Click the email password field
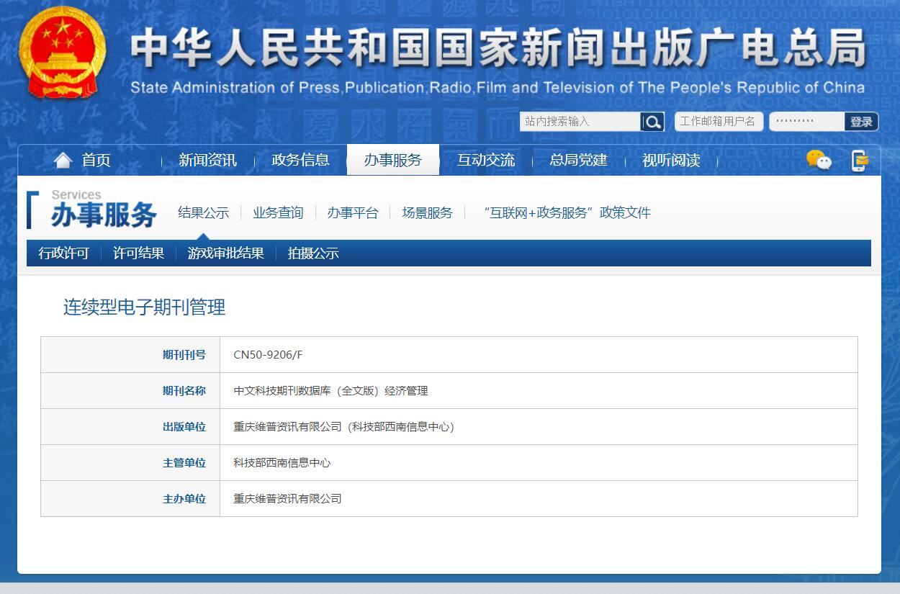Viewport: 900px width, 594px height. pyautogui.click(x=806, y=122)
